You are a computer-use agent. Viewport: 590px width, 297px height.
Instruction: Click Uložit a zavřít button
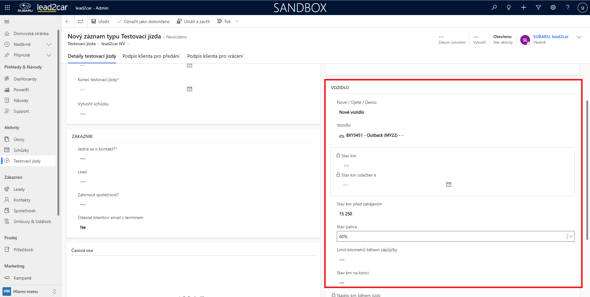tap(193, 21)
